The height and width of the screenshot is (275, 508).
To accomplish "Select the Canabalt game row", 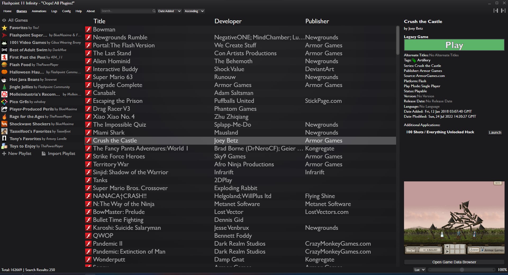I will click(240, 93).
